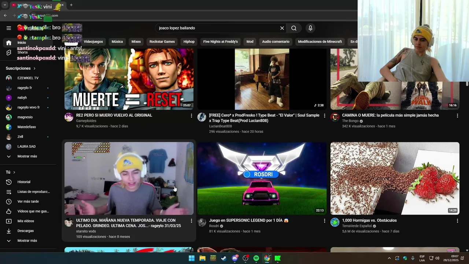
Task: Open Steam from the taskbar
Action: point(224,258)
